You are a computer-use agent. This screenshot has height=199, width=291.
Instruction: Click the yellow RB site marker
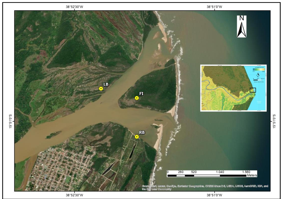click(137, 137)
